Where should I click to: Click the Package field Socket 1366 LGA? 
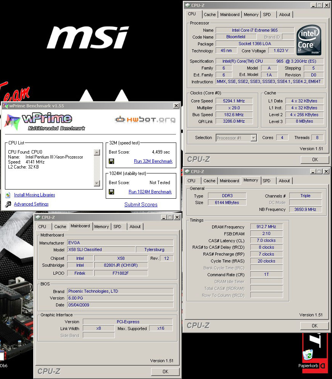click(255, 44)
